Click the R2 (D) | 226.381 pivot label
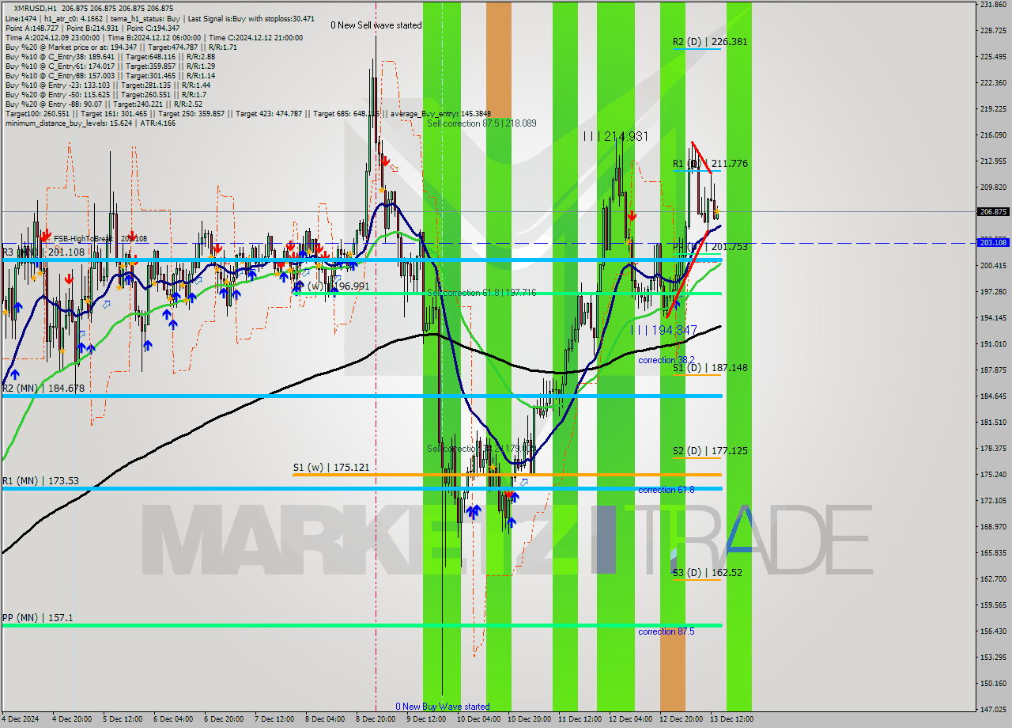1012x728 pixels. click(x=710, y=42)
